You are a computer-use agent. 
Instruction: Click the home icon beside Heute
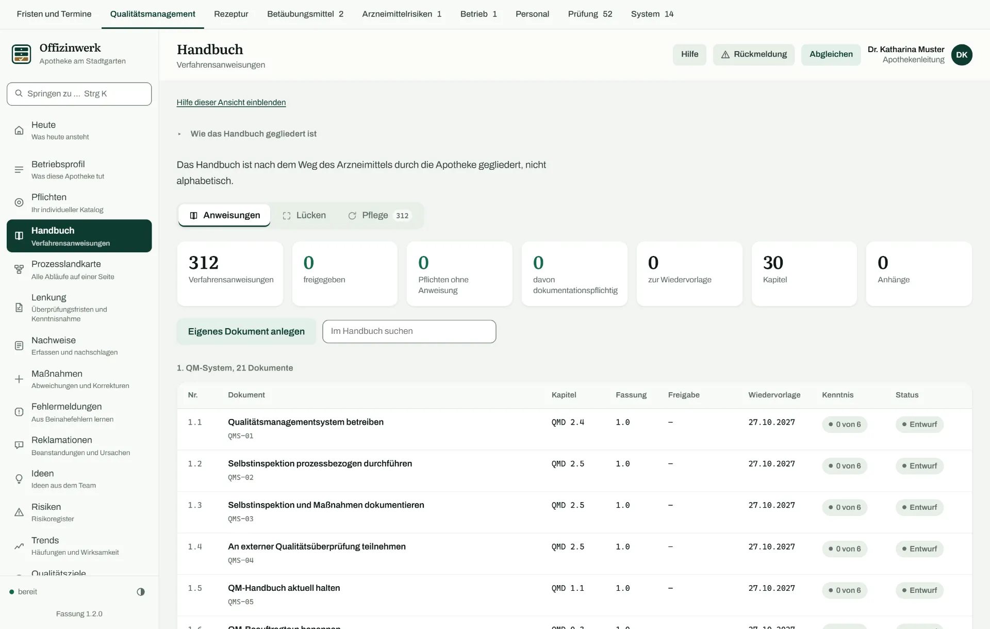pos(19,130)
